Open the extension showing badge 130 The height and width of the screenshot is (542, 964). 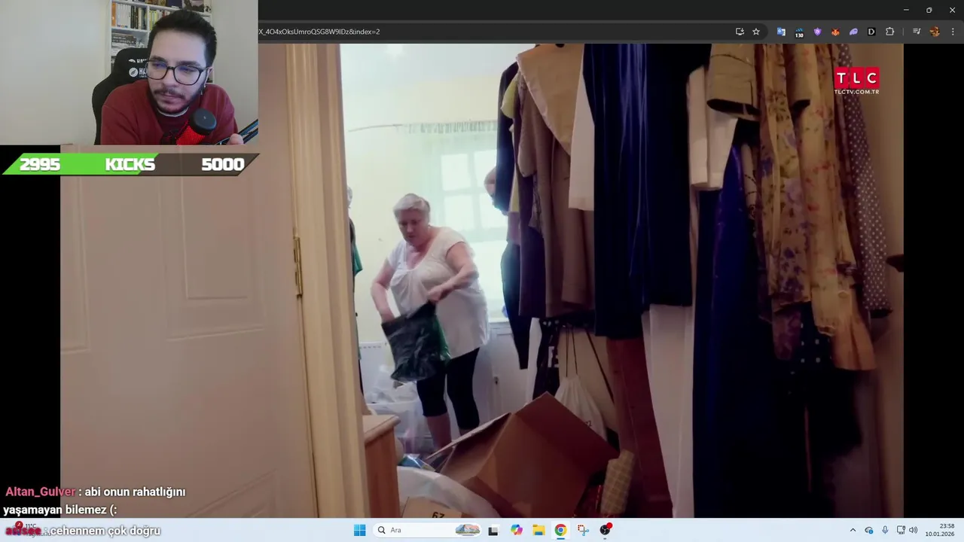[799, 32]
